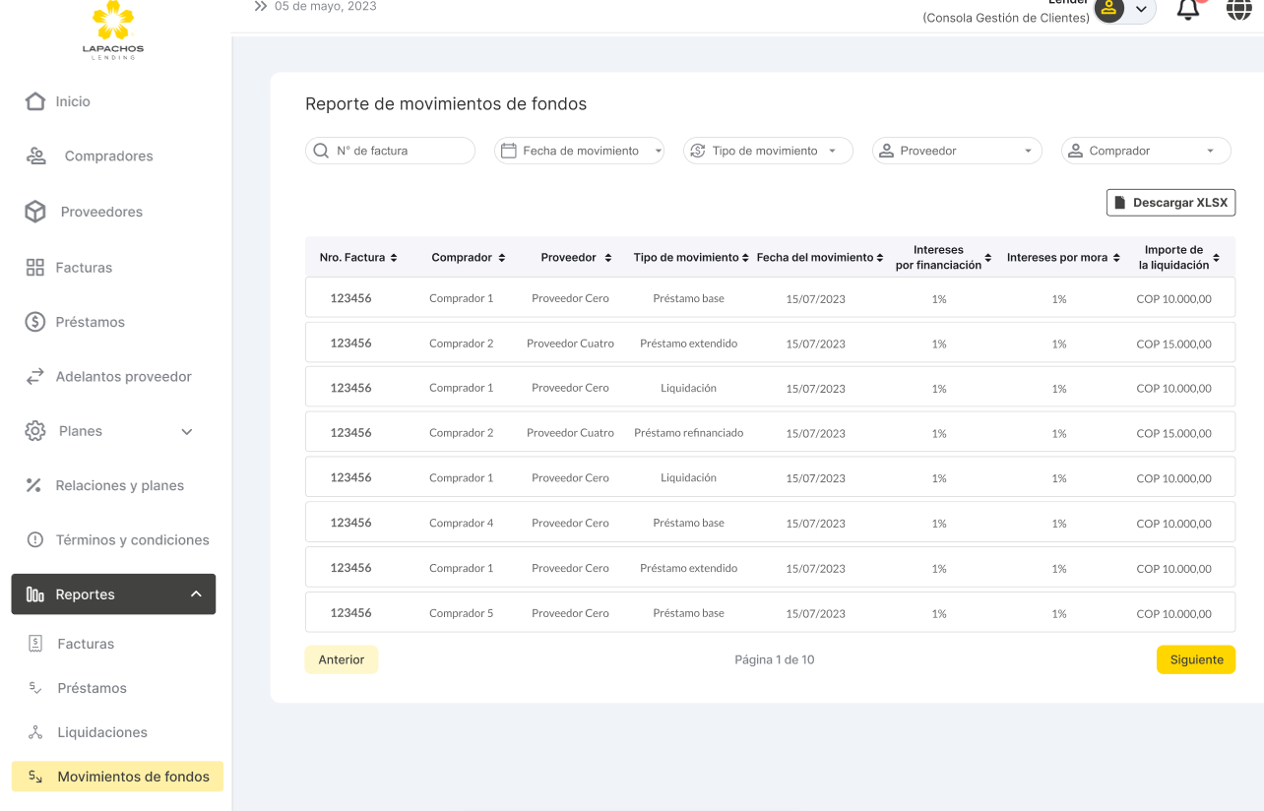Image resolution: width=1264 pixels, height=811 pixels.
Task: Open Liquidaciones report in sidebar
Action: pos(102,732)
